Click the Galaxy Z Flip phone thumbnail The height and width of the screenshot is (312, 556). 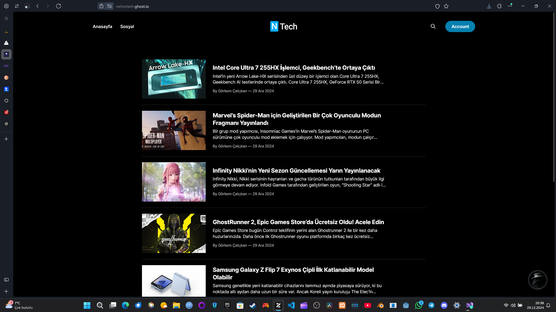click(x=174, y=281)
